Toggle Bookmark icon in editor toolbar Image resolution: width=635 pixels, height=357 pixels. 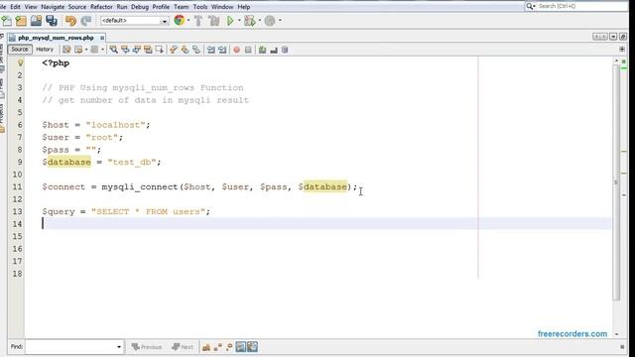point(196,50)
